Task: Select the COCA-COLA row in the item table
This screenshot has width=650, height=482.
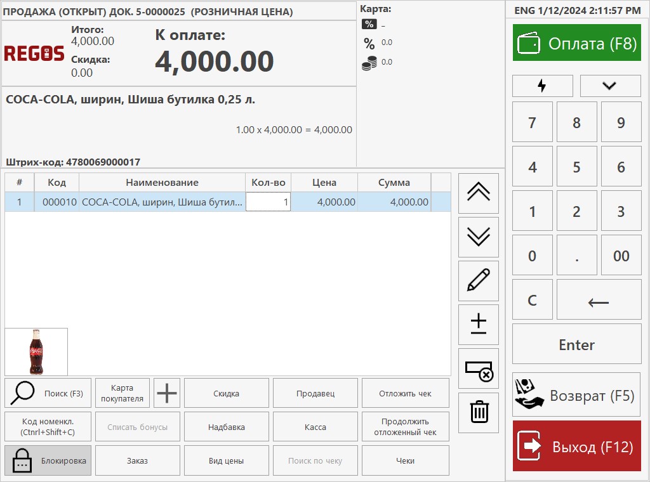Action: pyautogui.click(x=162, y=202)
